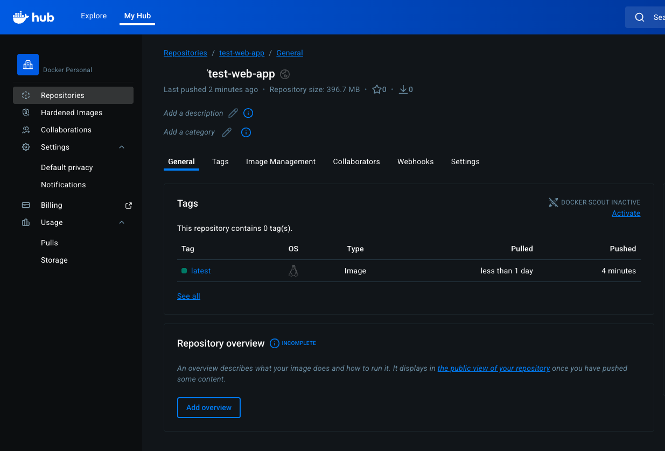Click the Image type cell
The image size is (665, 451).
click(355, 271)
